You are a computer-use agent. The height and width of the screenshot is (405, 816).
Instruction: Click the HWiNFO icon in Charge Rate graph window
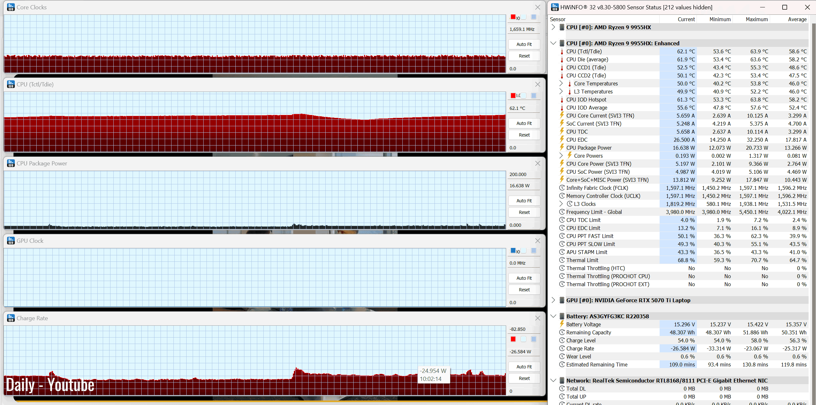(x=11, y=318)
